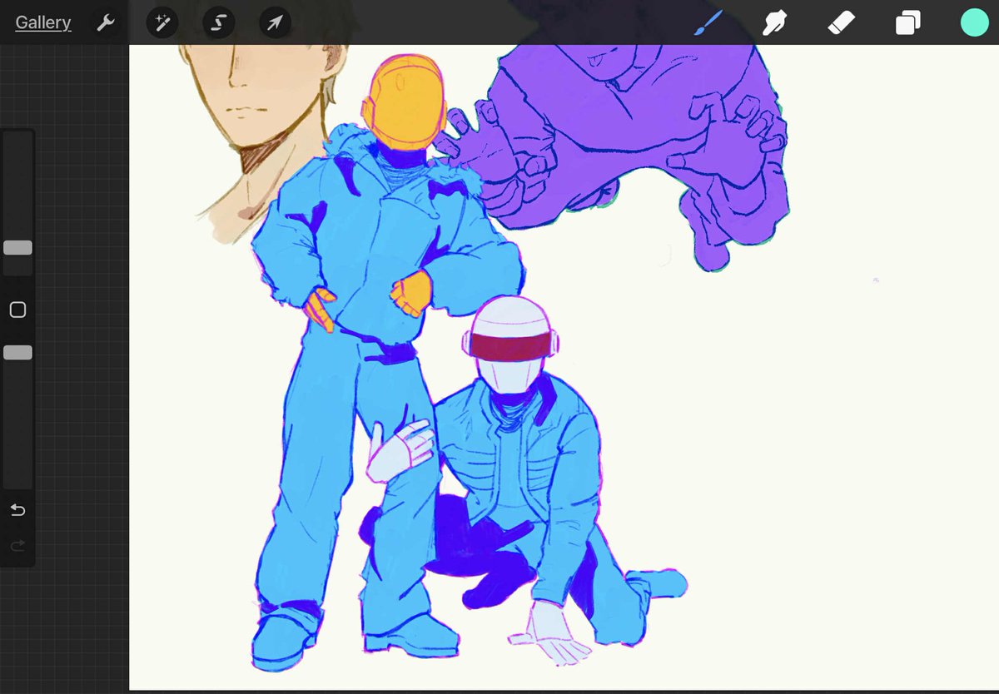Open the Layers panel
Viewport: 999px width, 694px height.
[x=908, y=22]
